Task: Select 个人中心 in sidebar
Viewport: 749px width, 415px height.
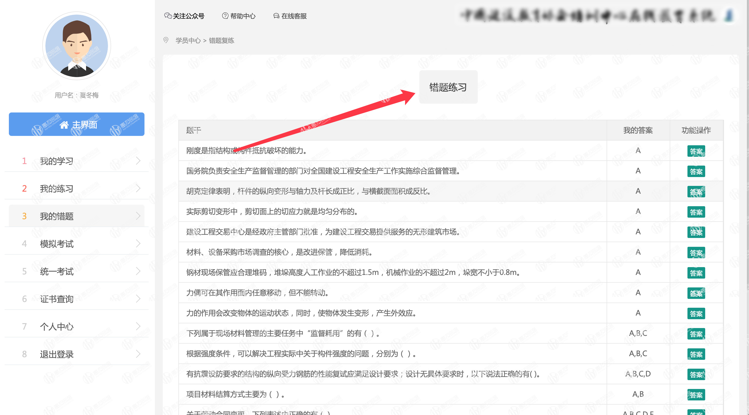Action: (x=57, y=326)
